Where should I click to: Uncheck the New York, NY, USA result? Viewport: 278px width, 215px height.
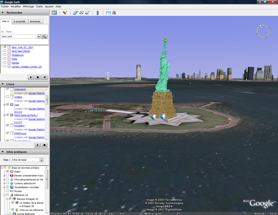[5, 47]
